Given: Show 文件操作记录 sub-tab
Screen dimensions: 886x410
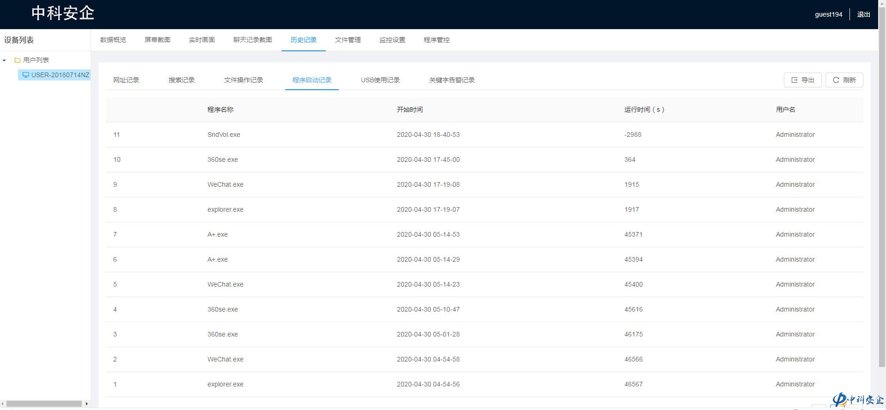Looking at the screenshot, I should pos(244,80).
